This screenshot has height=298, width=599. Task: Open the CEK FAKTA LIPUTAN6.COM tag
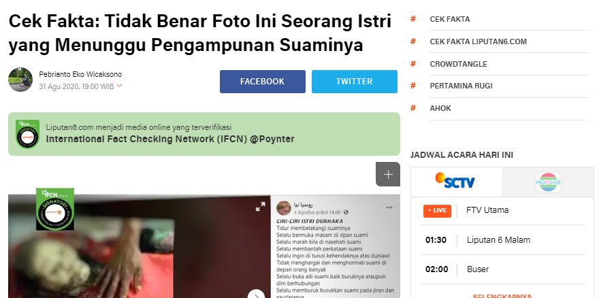coord(479,42)
